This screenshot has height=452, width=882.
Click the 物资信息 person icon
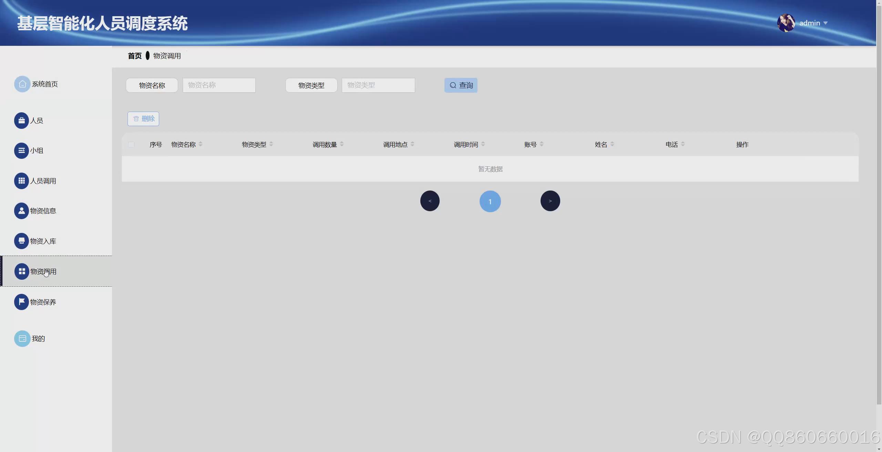coord(21,211)
